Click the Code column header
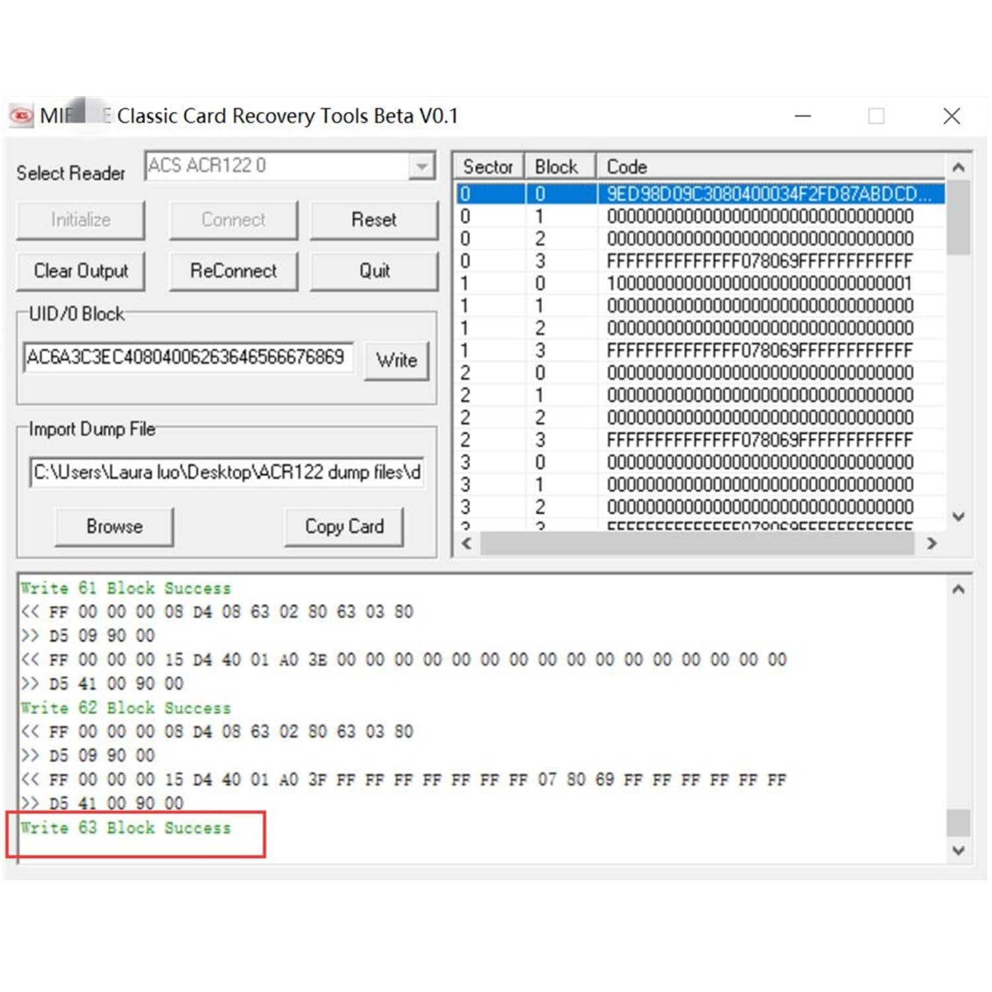 pyautogui.click(x=767, y=167)
